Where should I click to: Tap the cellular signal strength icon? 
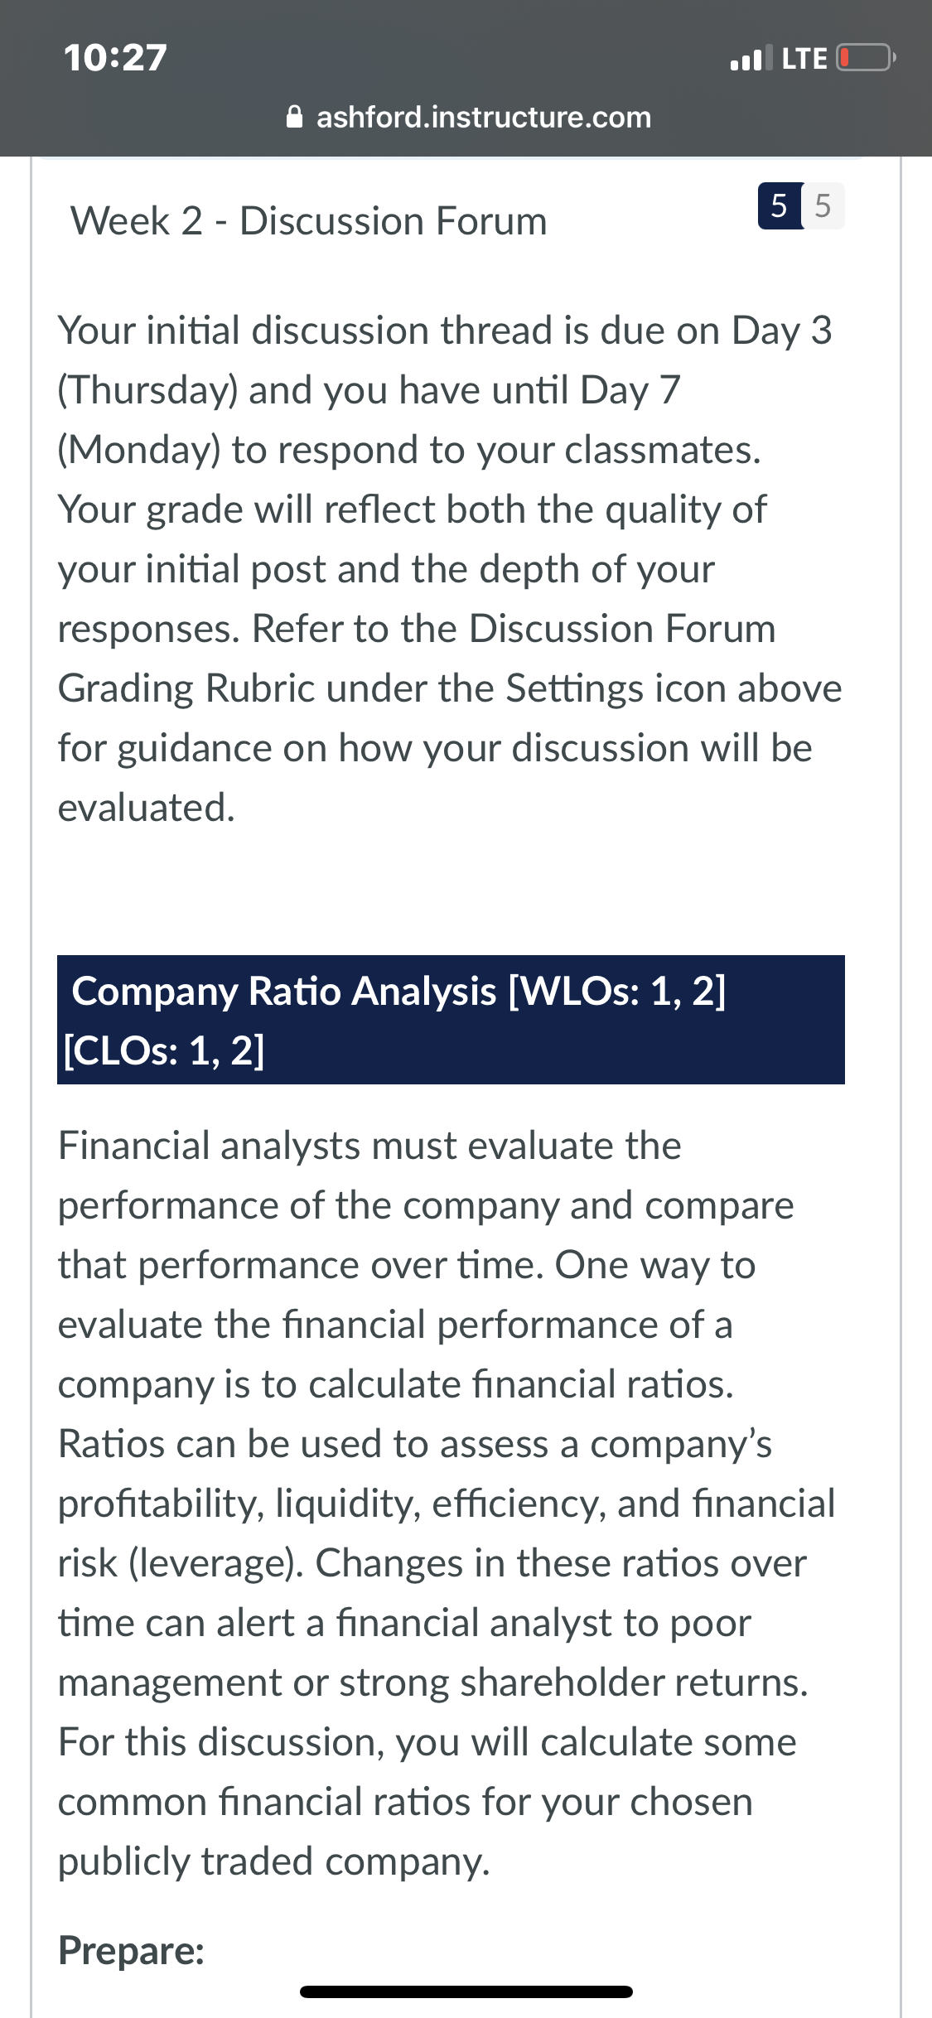[751, 57]
